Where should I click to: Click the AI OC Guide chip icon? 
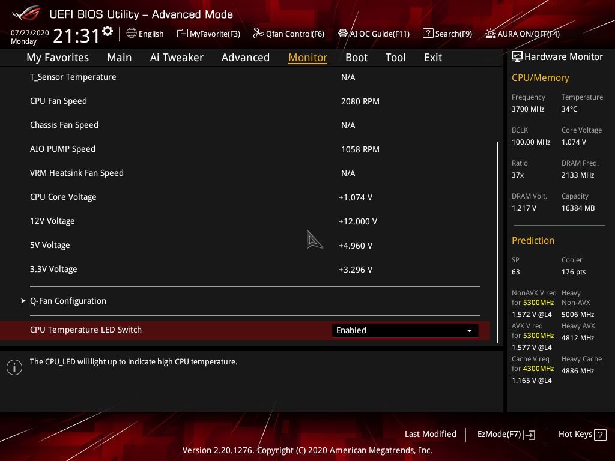[343, 34]
